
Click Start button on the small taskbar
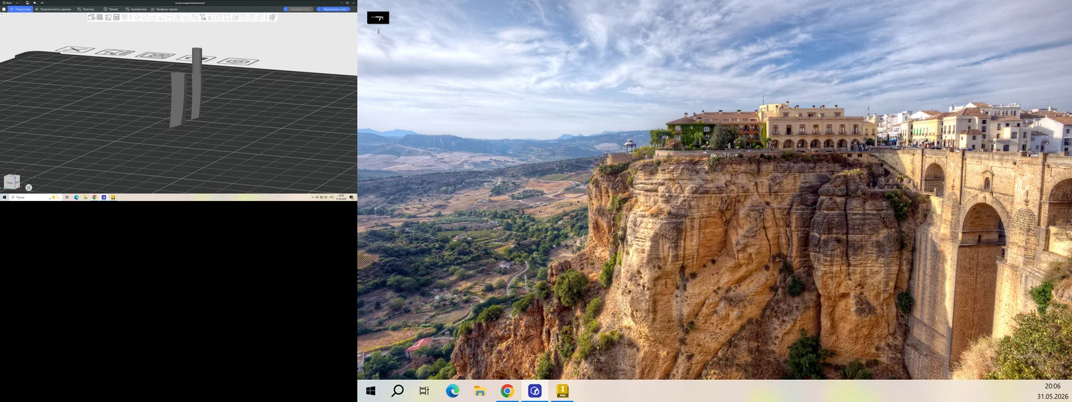tap(4, 197)
